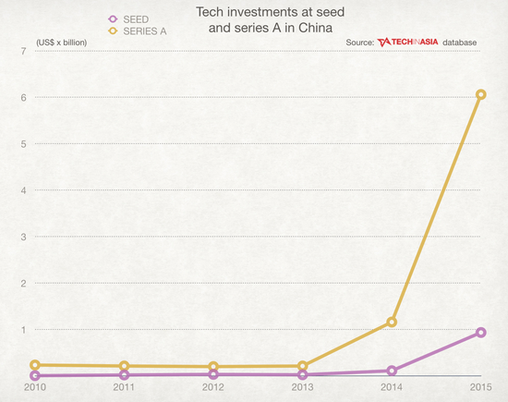The height and width of the screenshot is (402, 508).
Task: Click the Source database text
Action: click(x=411, y=43)
